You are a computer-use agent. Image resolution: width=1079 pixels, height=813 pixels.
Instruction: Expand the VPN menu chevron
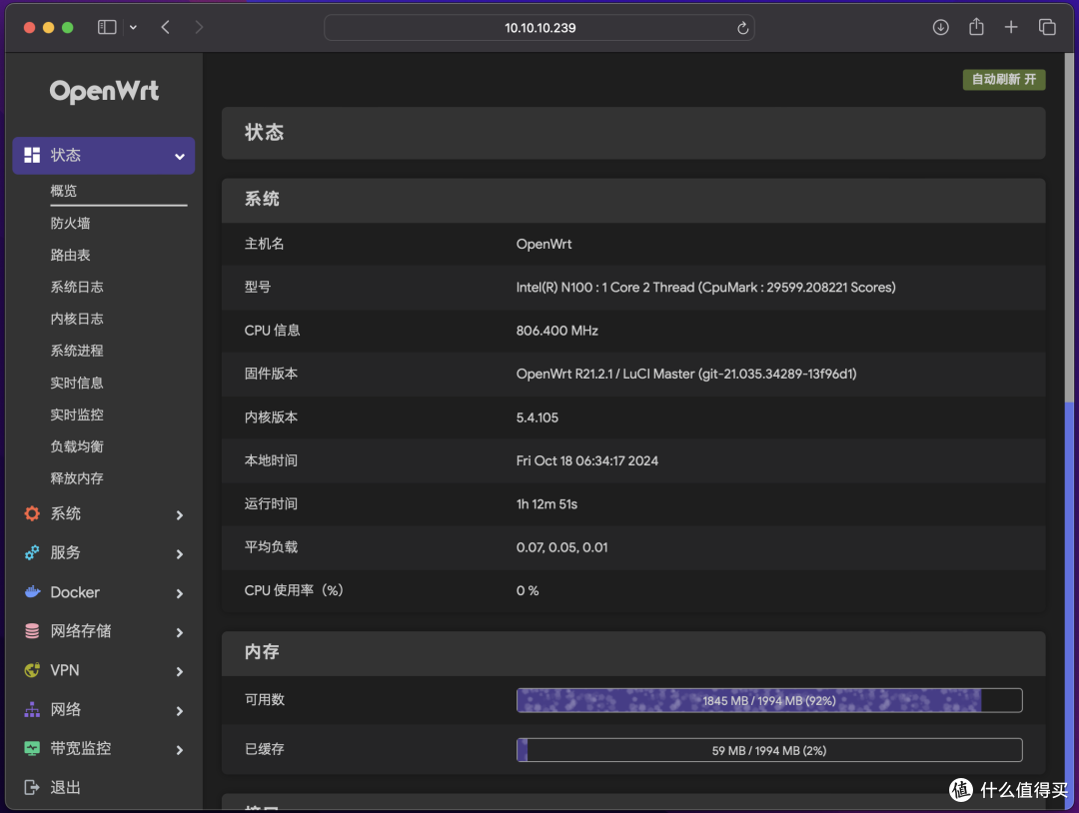(x=180, y=672)
